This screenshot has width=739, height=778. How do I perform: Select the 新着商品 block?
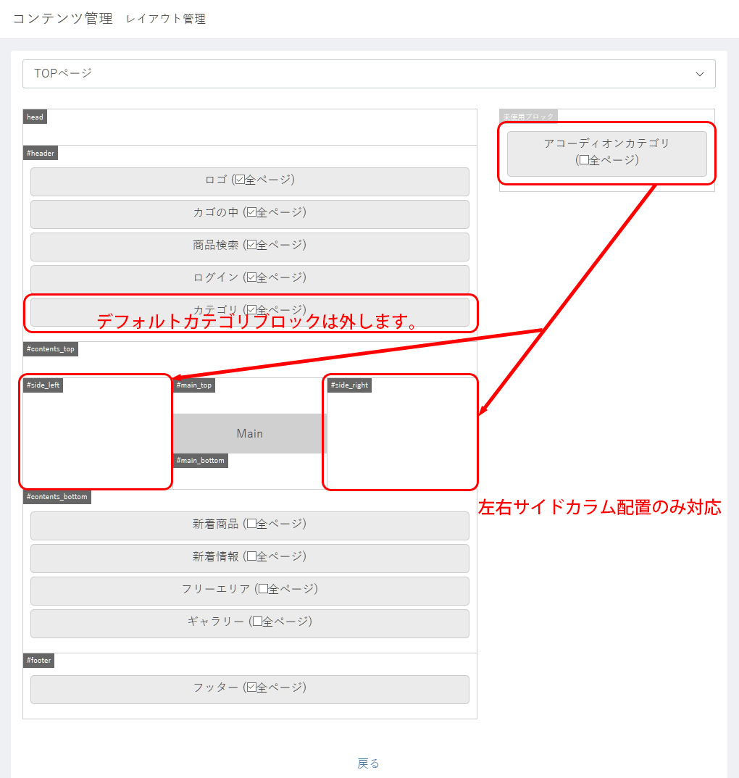pos(250,525)
